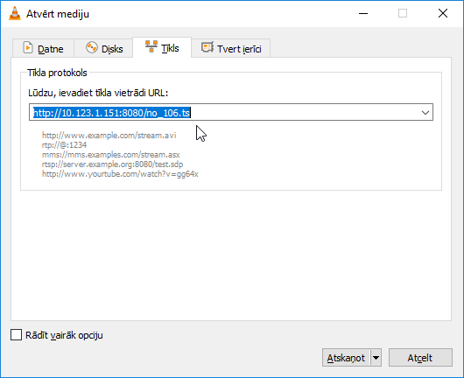
Task: Expand the URL history dropdown chevron
Action: coord(425,112)
